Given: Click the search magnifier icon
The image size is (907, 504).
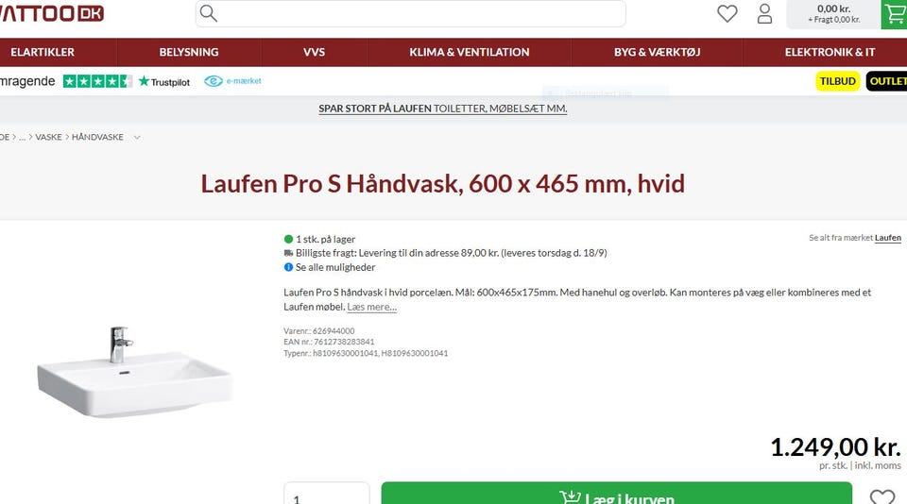Looking at the screenshot, I should pyautogui.click(x=209, y=13).
